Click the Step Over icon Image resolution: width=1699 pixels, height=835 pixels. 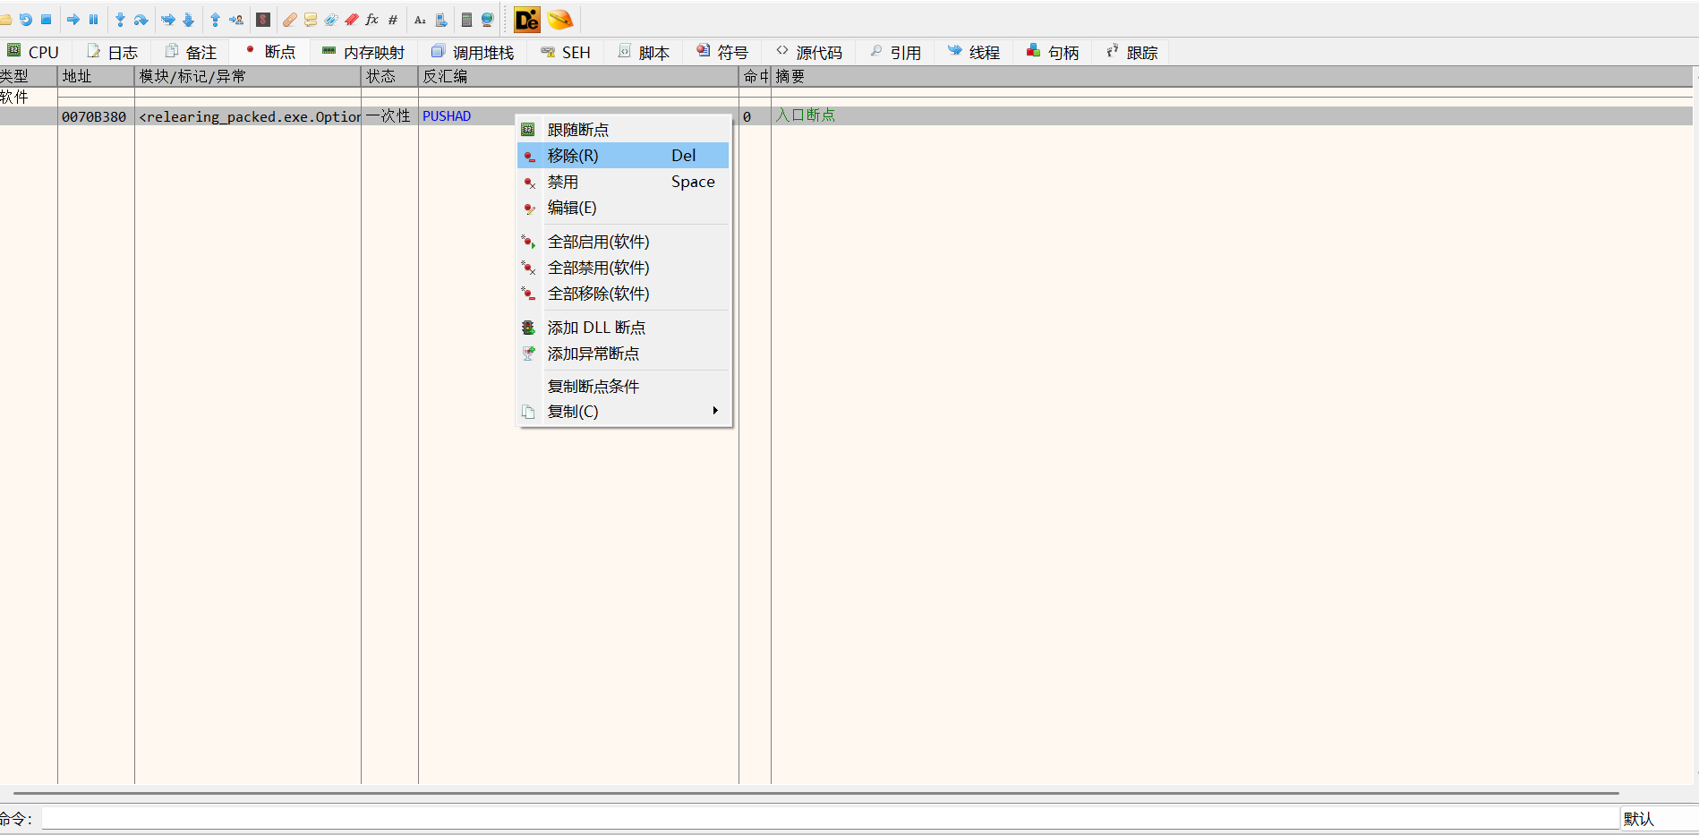click(x=141, y=20)
